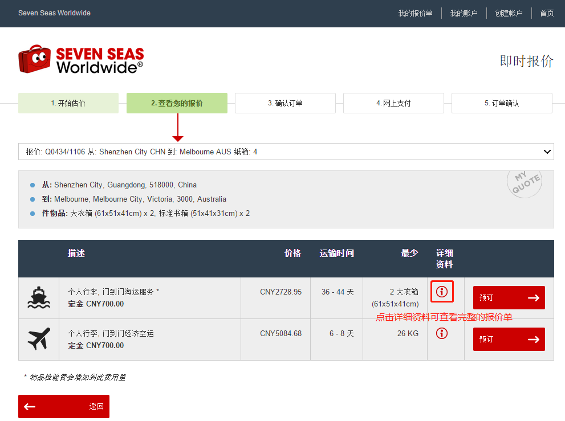The image size is (565, 421).
Task: Click the 即时报价 page title
Action: [x=526, y=61]
